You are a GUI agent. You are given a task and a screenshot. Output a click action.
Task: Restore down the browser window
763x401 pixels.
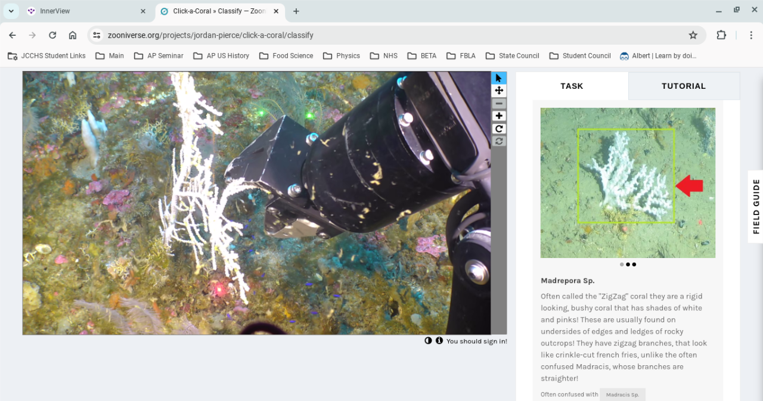click(x=737, y=10)
